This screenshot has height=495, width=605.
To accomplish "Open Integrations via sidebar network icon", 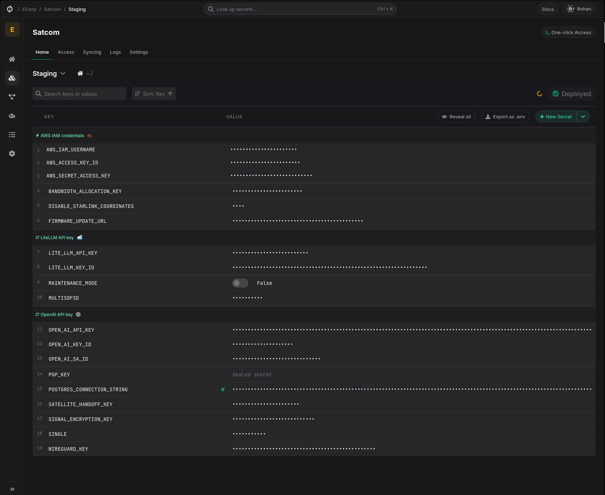I will tap(12, 97).
